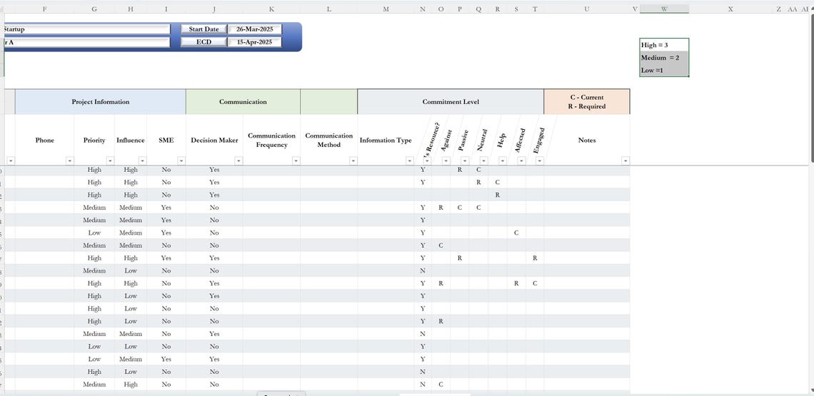
Task: Select column F header
Action: 44,9
